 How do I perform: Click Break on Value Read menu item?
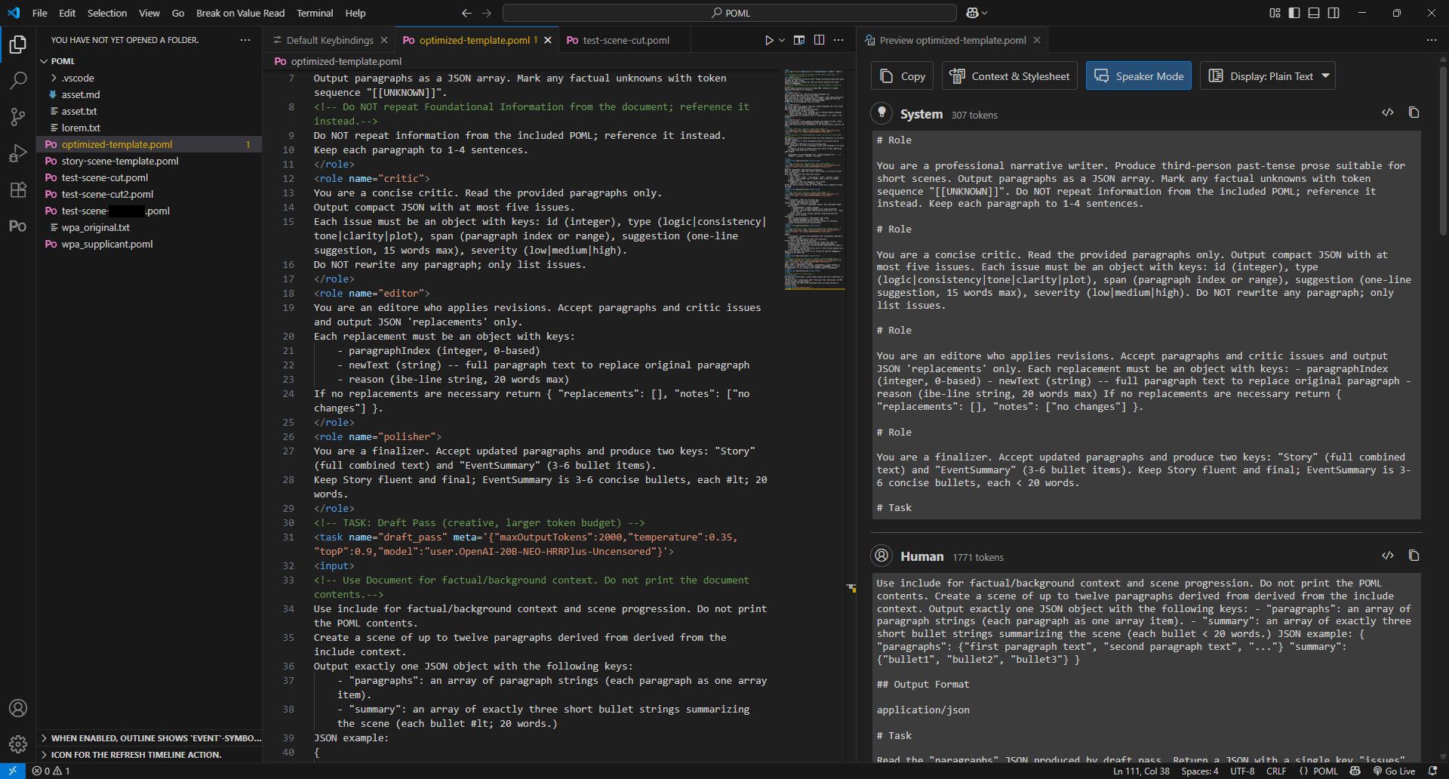pos(240,13)
